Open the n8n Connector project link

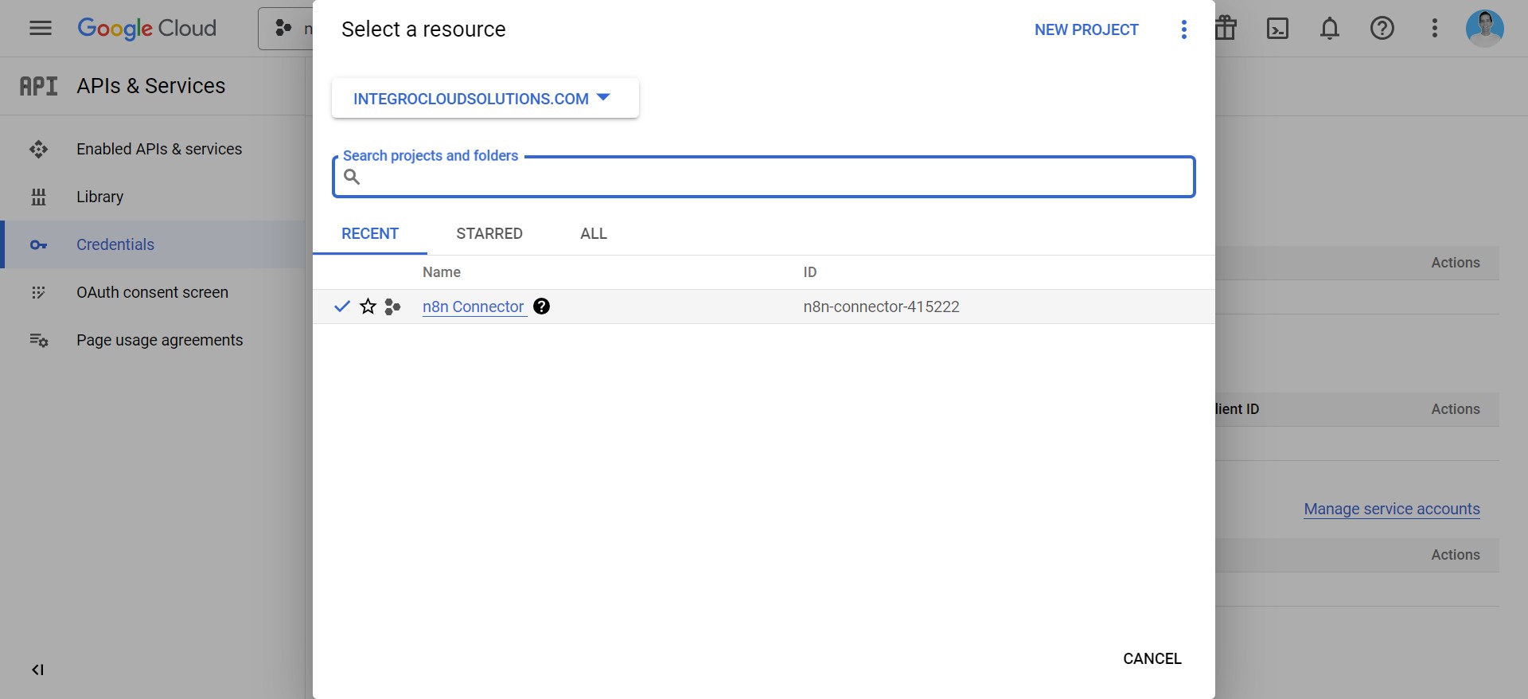coord(473,307)
